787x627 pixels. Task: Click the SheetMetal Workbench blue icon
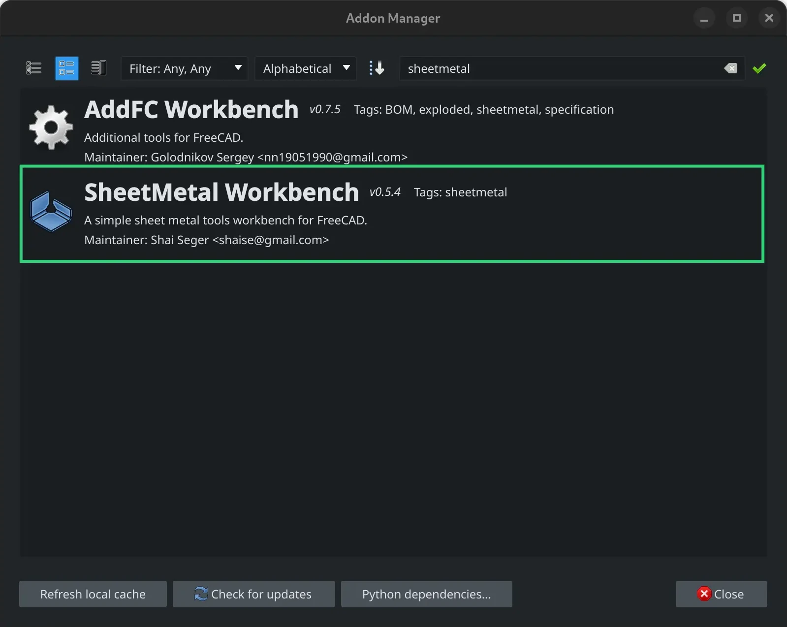coord(51,211)
